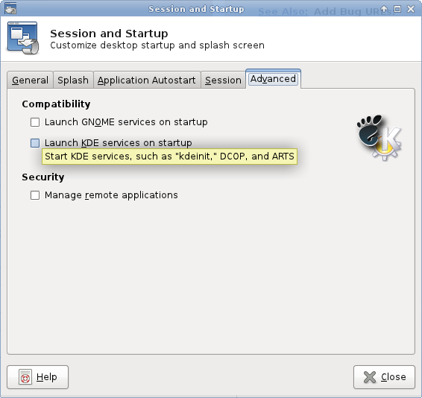Click the lifebuoy icon on Help button
The height and width of the screenshot is (398, 422).
25,377
